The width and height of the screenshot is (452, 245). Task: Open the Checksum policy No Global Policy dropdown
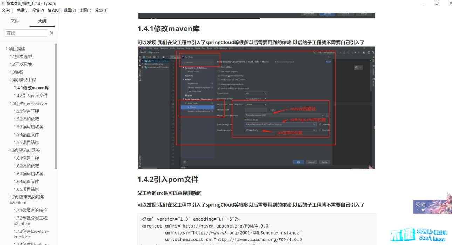pyautogui.click(x=256, y=99)
